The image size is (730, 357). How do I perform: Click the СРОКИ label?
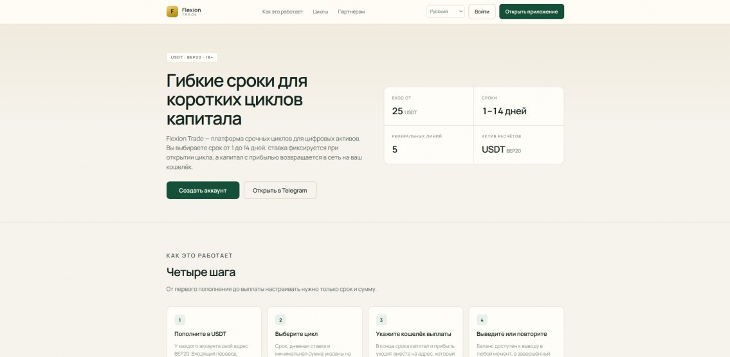(489, 98)
